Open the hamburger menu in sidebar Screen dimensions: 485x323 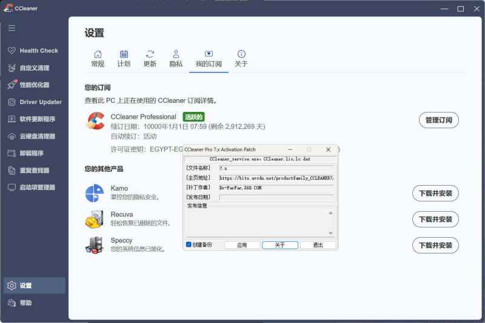[12, 28]
